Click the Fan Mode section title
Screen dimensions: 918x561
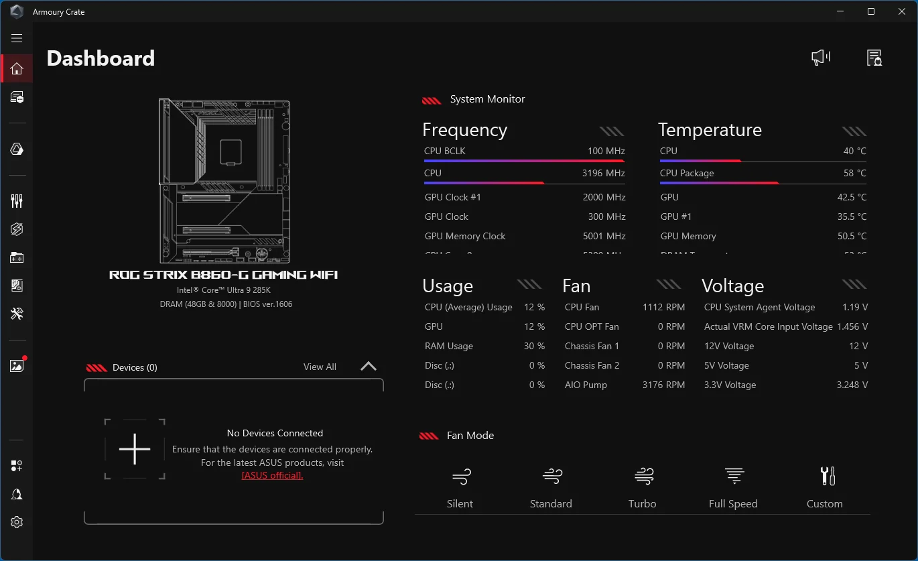(x=470, y=436)
